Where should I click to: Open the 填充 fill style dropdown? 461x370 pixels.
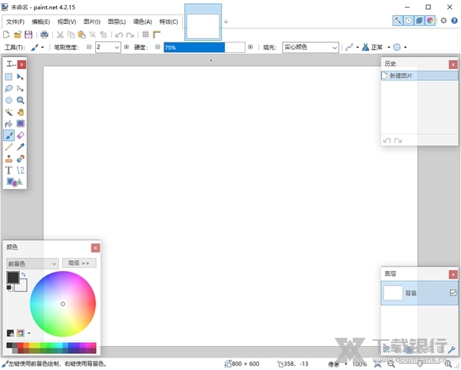[x=310, y=48]
